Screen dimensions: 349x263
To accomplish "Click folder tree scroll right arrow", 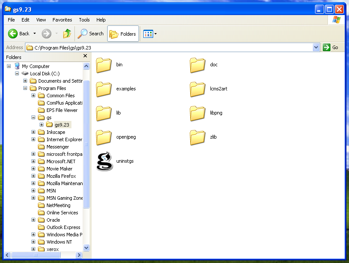I will click(x=79, y=255).
